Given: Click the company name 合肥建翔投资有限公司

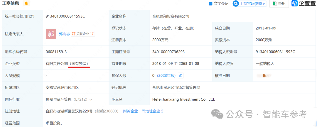Looking at the screenshot, I should pyautogui.click(x=171, y=16).
